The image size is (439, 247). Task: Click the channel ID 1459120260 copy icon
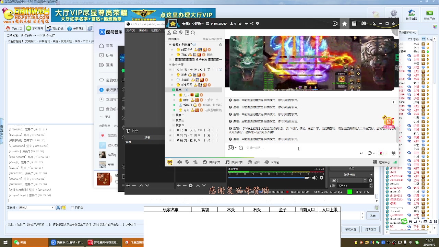click(x=207, y=24)
